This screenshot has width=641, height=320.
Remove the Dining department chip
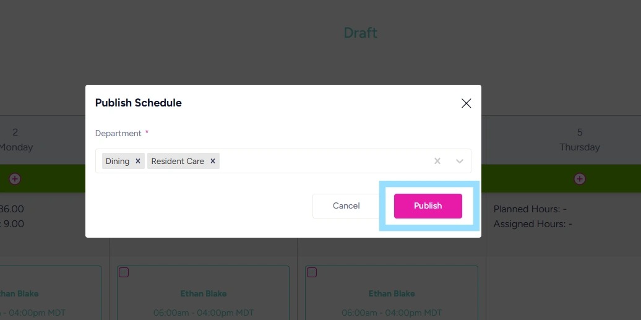tap(138, 161)
